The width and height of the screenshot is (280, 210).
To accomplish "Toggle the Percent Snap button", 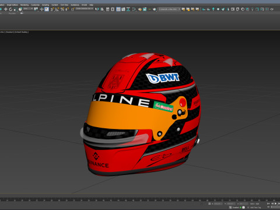I will tap(62, 9).
